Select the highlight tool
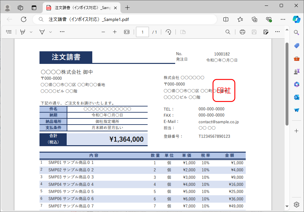 (23, 32)
